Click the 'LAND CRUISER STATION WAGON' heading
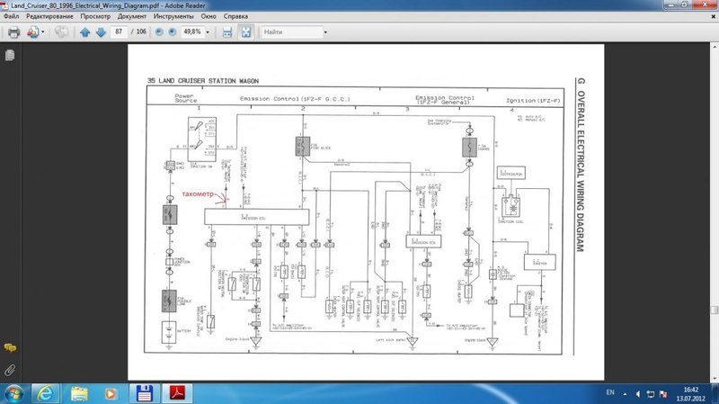Image resolution: width=719 pixels, height=404 pixels. pyautogui.click(x=209, y=81)
